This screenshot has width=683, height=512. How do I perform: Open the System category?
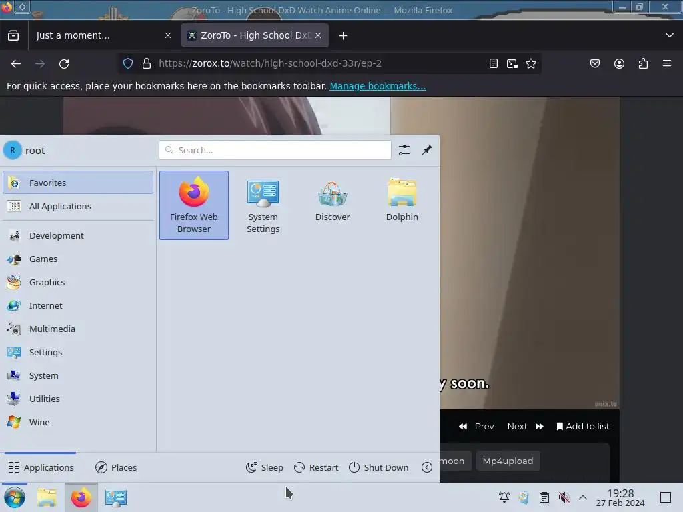[x=78, y=375]
